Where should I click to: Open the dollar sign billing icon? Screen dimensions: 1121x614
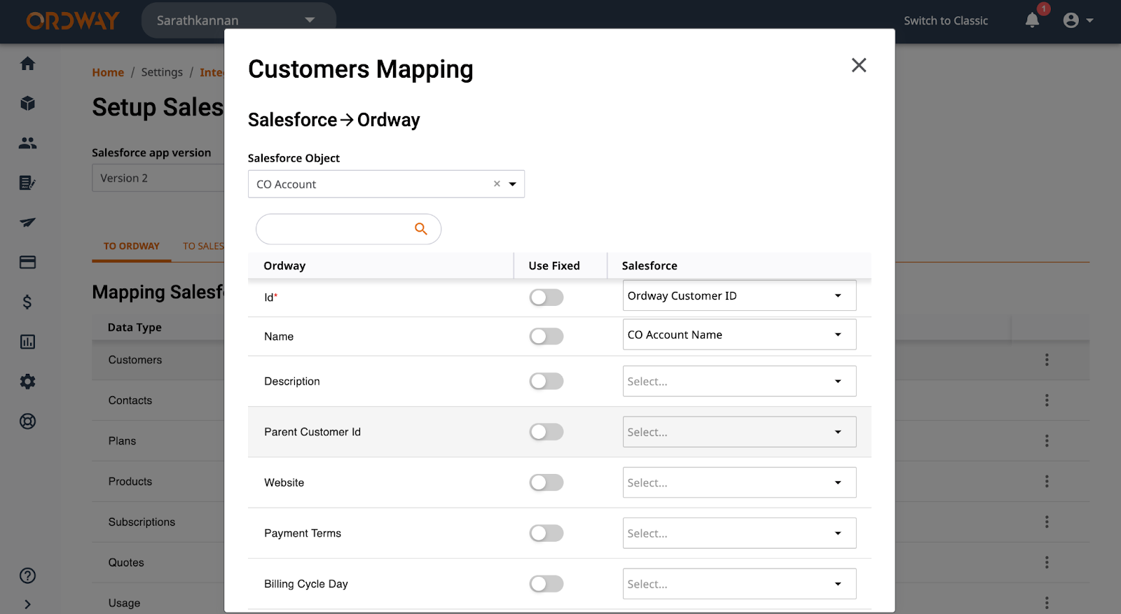coord(27,302)
